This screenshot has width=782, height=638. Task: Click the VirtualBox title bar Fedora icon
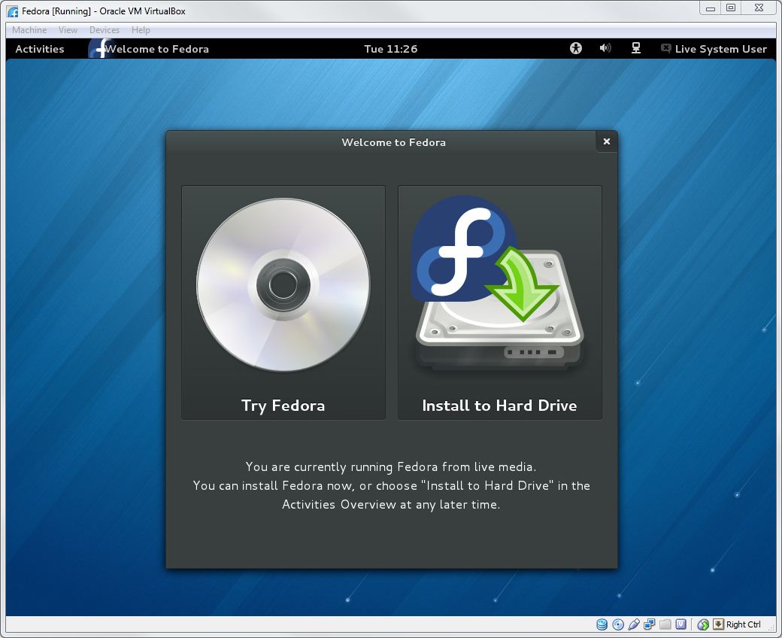(x=13, y=11)
